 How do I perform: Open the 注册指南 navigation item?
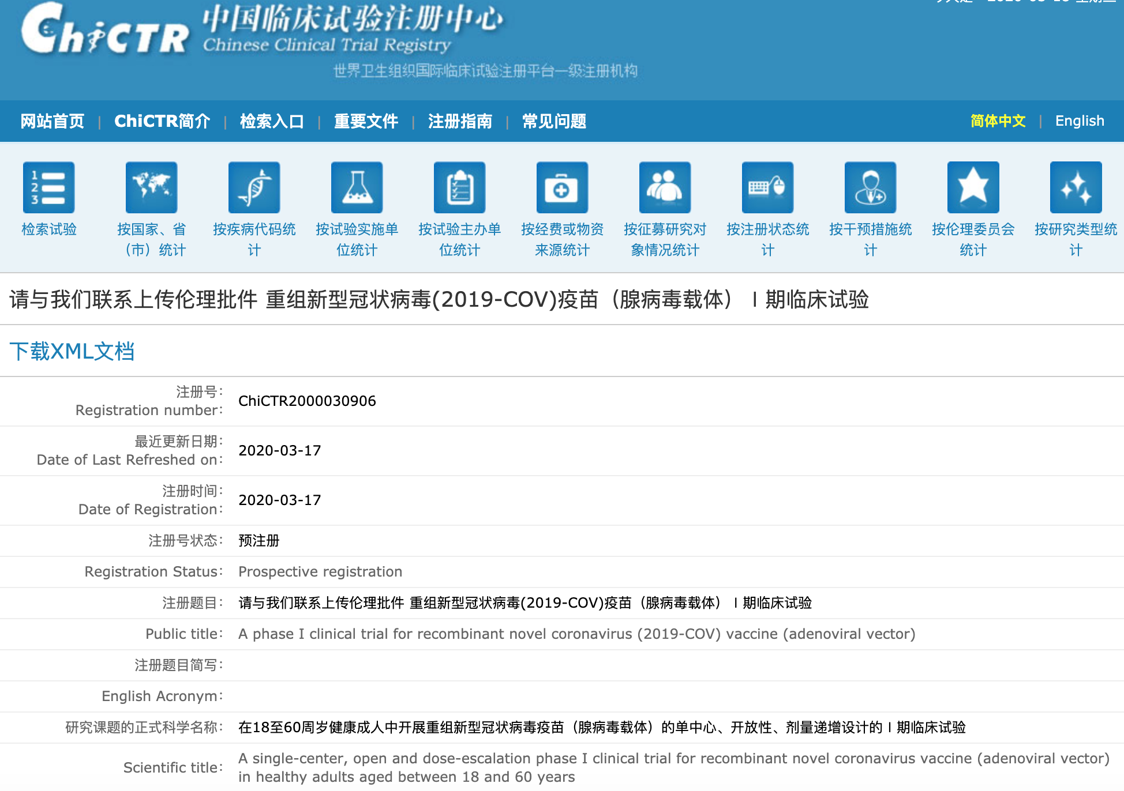[460, 121]
